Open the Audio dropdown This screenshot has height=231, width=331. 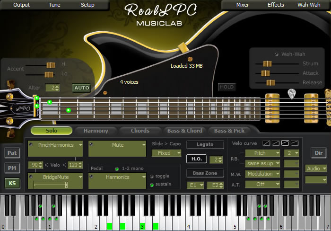click(316, 169)
